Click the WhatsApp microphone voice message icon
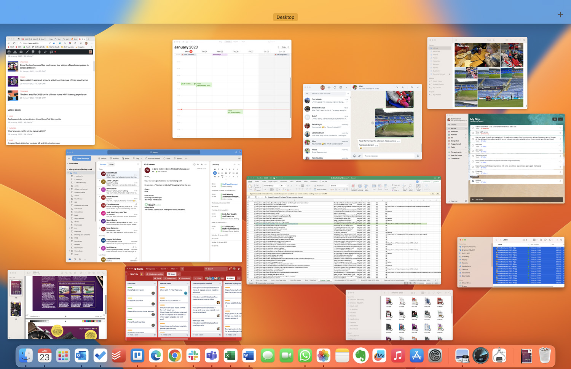The width and height of the screenshot is (571, 369). [418, 156]
